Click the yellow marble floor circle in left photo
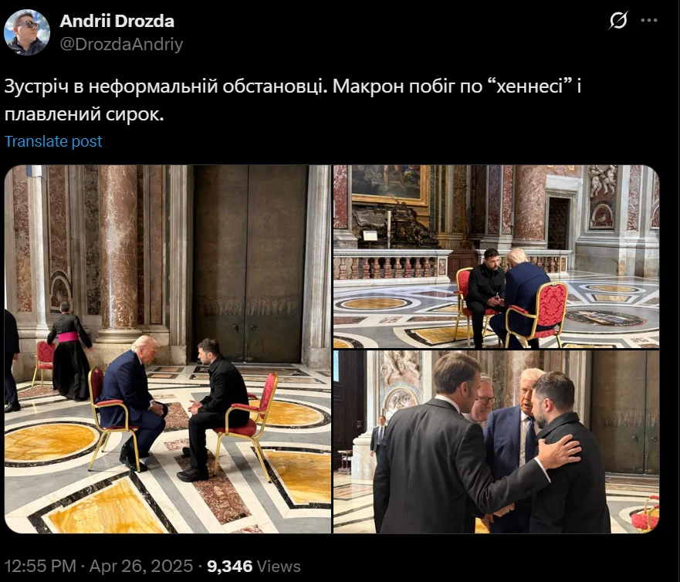Image resolution: width=680 pixels, height=582 pixels. click(x=49, y=443)
